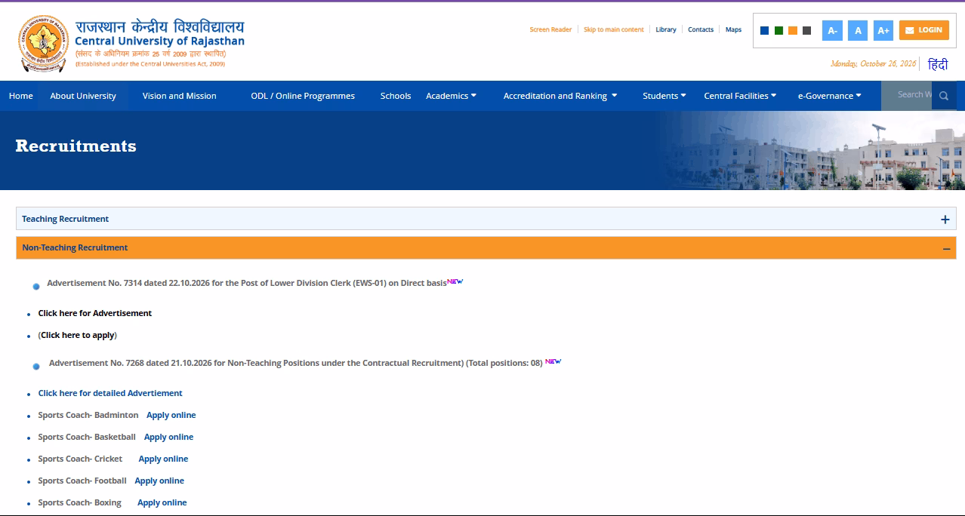Click the campus banner photo
Viewport: 965px width, 516px height.
[811, 151]
